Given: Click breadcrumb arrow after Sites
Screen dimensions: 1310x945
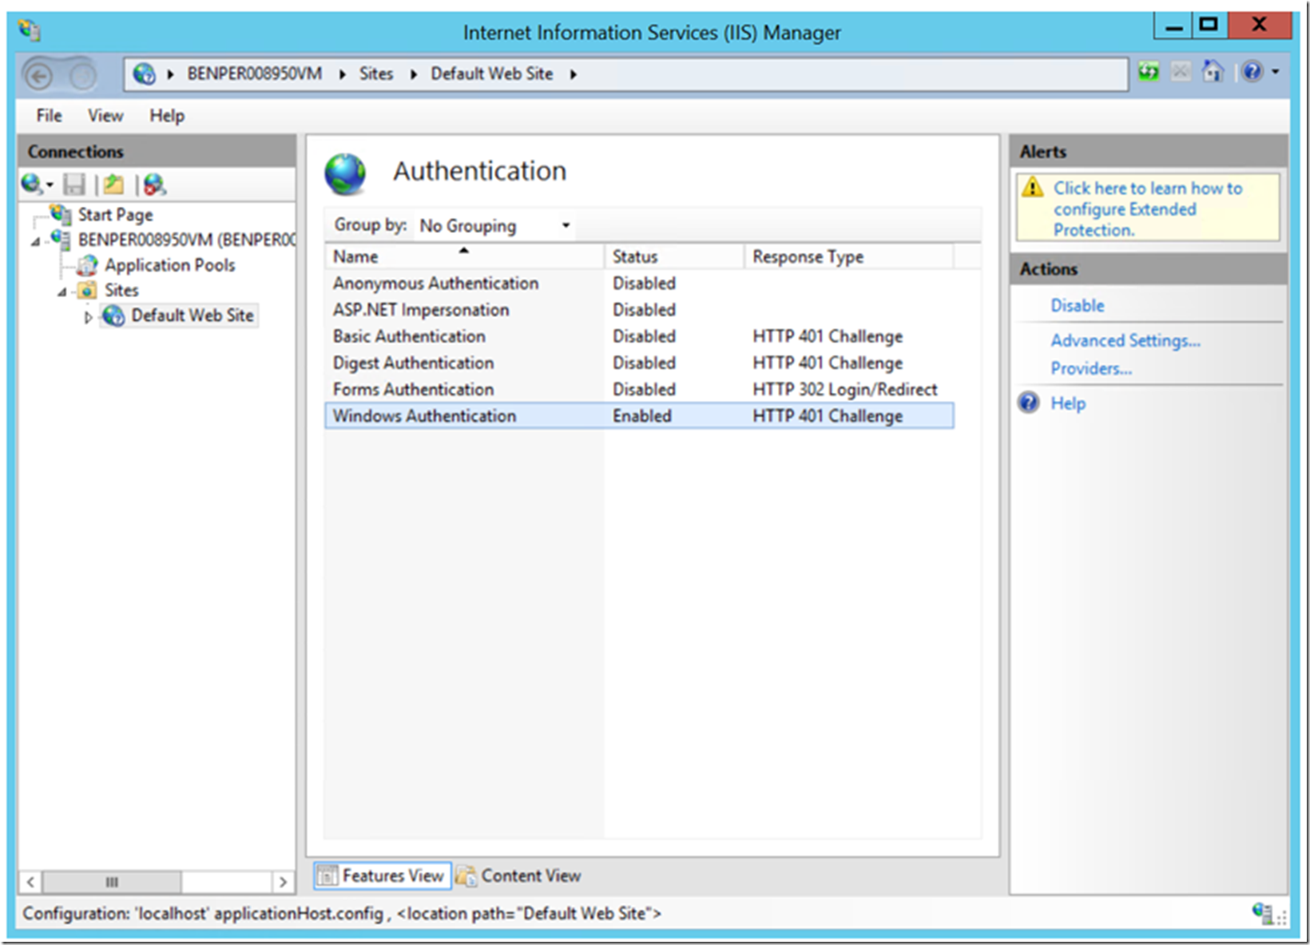Looking at the screenshot, I should pos(413,74).
